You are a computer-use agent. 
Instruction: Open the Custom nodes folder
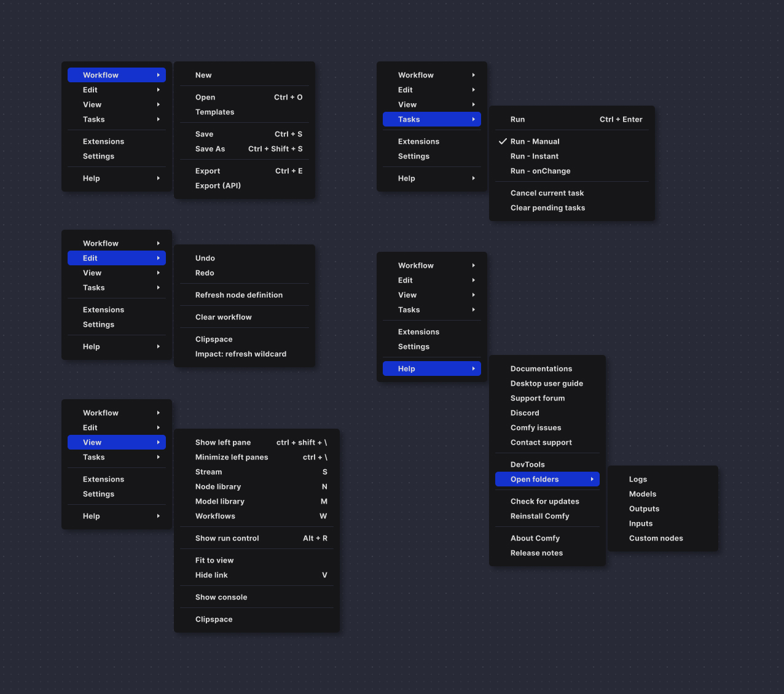[x=656, y=538]
